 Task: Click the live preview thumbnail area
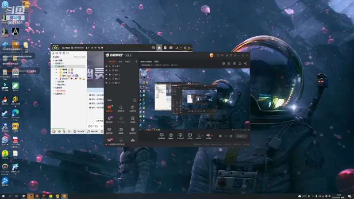tap(194, 99)
